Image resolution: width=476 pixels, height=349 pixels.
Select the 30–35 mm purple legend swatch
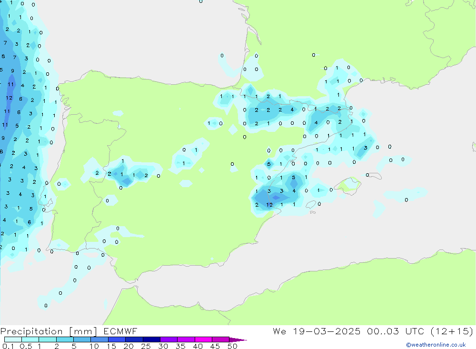click(169, 339)
